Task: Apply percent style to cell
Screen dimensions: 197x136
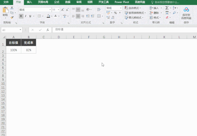Action: pos(116,13)
